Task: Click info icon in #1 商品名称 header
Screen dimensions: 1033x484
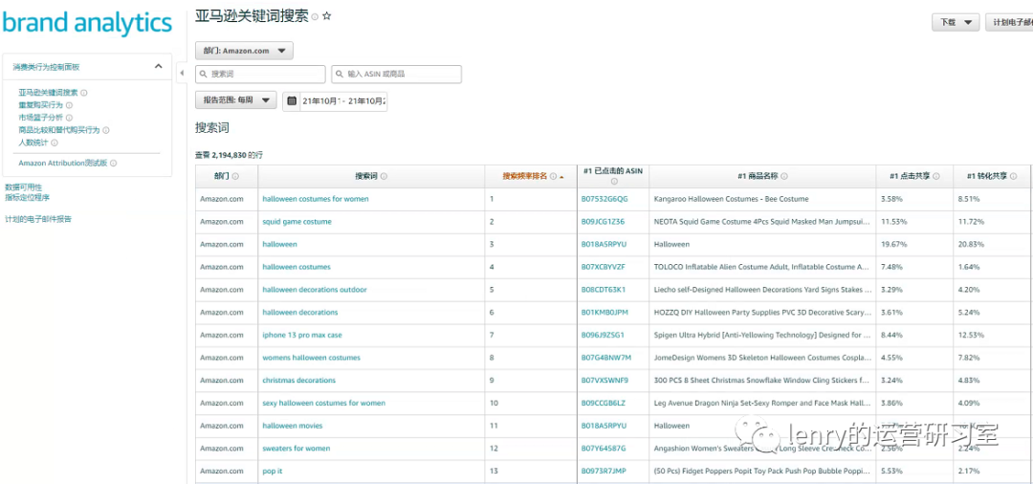Action: 784,177
